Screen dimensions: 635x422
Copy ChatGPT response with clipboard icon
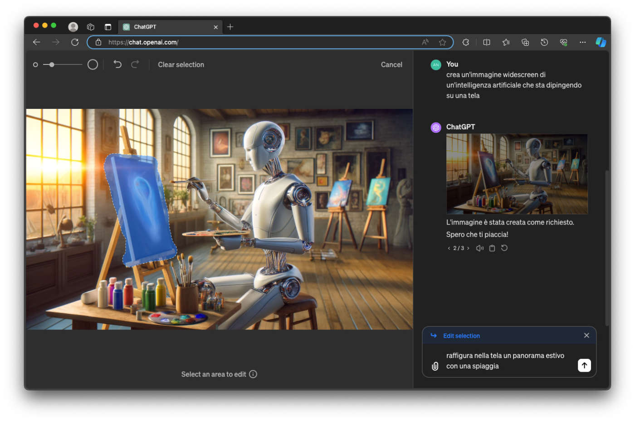(492, 248)
